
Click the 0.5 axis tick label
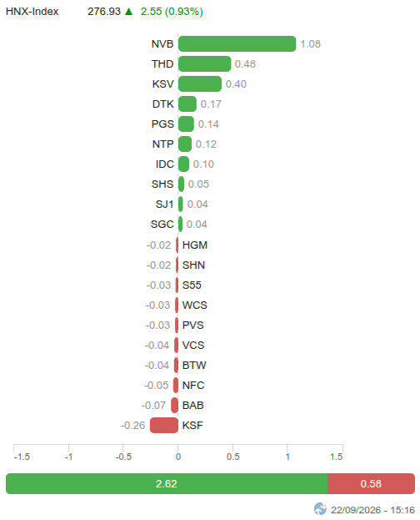coord(232,457)
